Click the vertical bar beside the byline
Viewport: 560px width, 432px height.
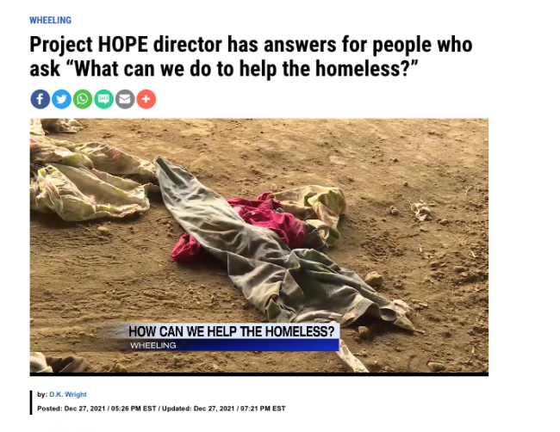(31, 403)
